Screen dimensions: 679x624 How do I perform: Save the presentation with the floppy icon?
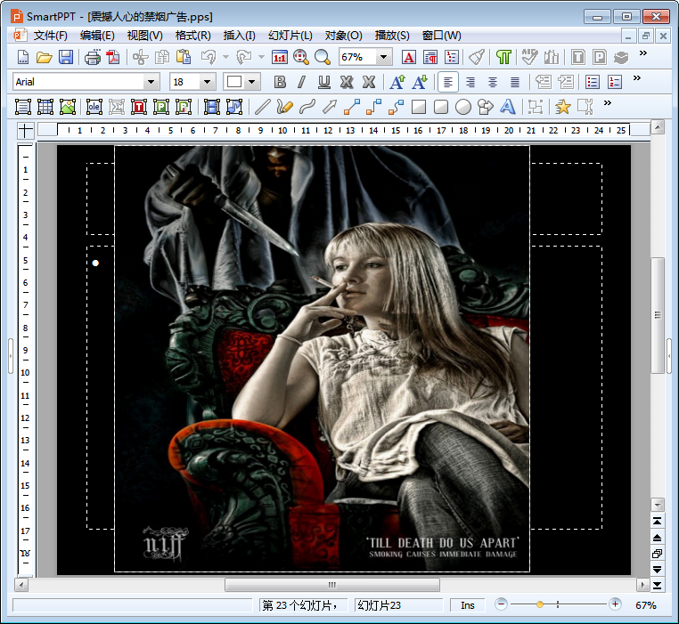[66, 57]
